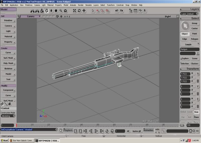This screenshot has width=201, height=143.
Task: Click the first binoculars icon in toolbar
Action: click(x=32, y=11)
